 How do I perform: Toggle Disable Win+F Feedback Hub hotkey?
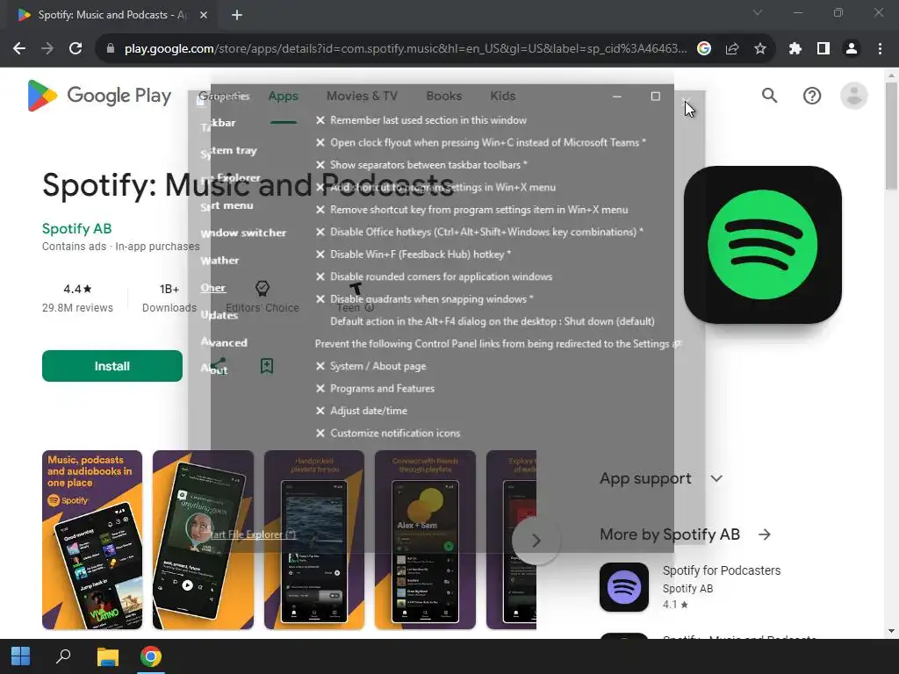pos(414,255)
